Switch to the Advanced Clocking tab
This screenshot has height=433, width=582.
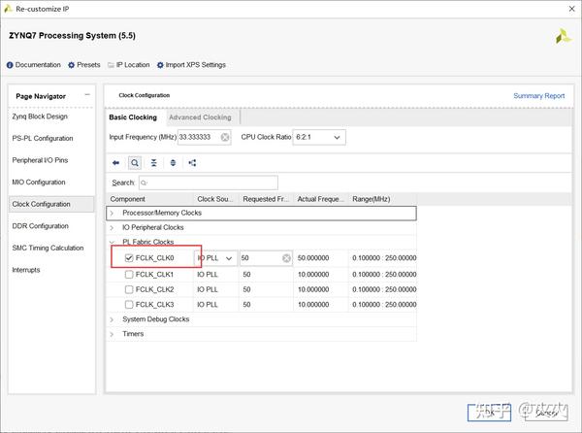[x=200, y=117]
